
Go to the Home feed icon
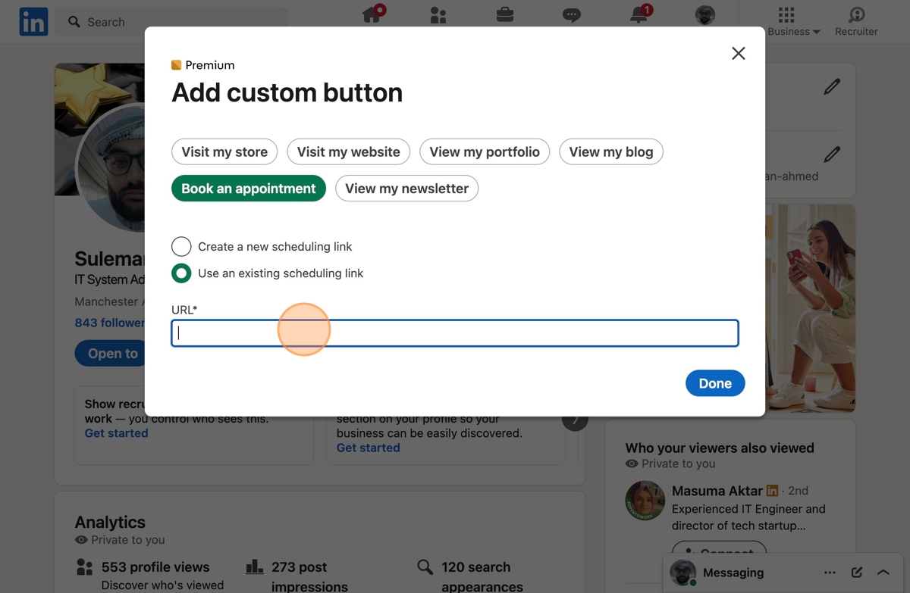click(x=372, y=14)
